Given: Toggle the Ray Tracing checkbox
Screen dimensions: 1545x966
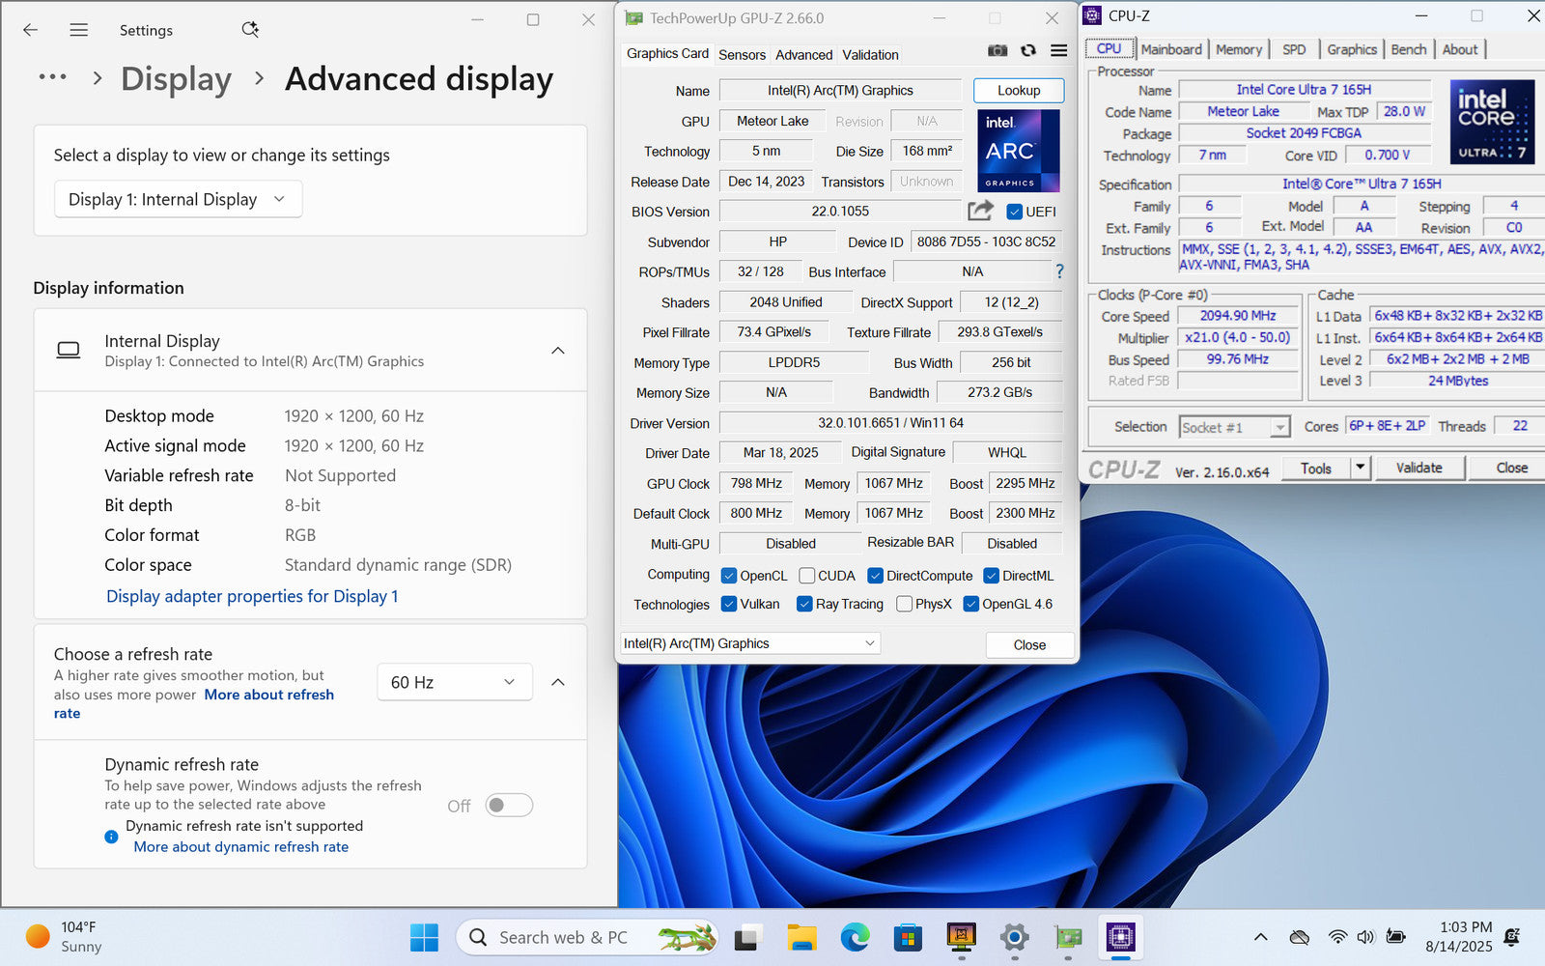Looking at the screenshot, I should [804, 604].
